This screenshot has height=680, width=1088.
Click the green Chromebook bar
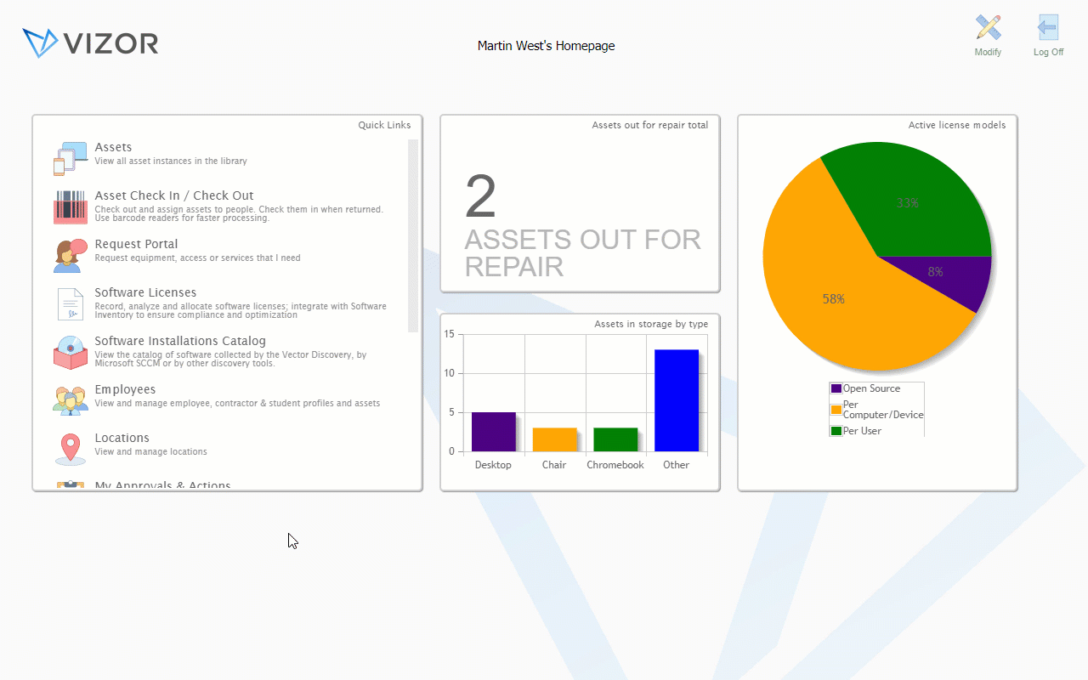point(615,439)
